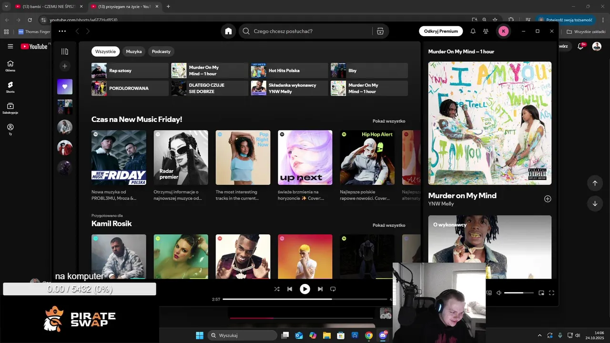Open YouTube Ty sidebar item

(x=10, y=130)
